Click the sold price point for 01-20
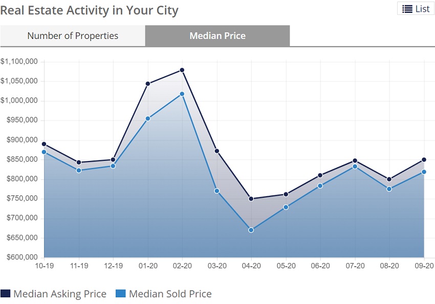Screen dimensions: 435x304 pyautogui.click(x=148, y=118)
